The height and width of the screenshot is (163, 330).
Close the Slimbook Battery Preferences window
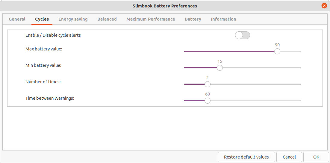(324, 6)
